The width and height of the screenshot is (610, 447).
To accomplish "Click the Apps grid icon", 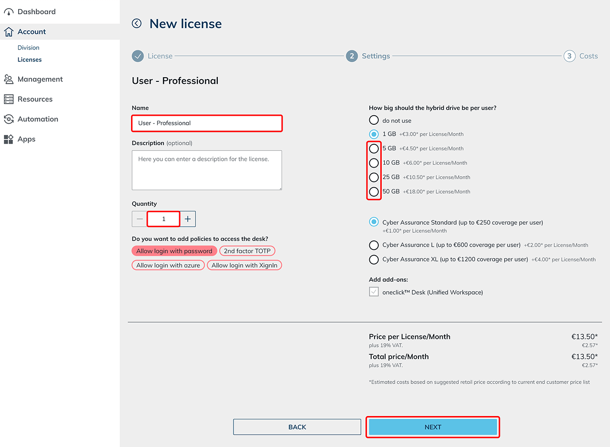I will click(9, 139).
